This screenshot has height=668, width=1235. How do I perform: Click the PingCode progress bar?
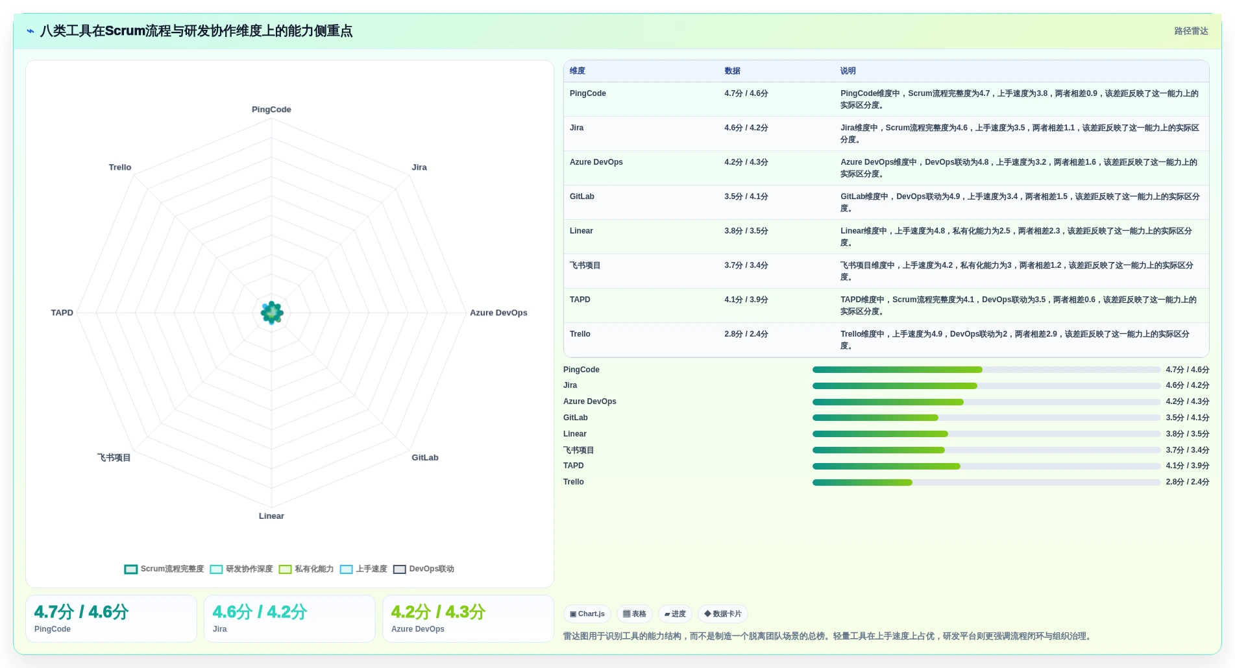[x=986, y=370]
